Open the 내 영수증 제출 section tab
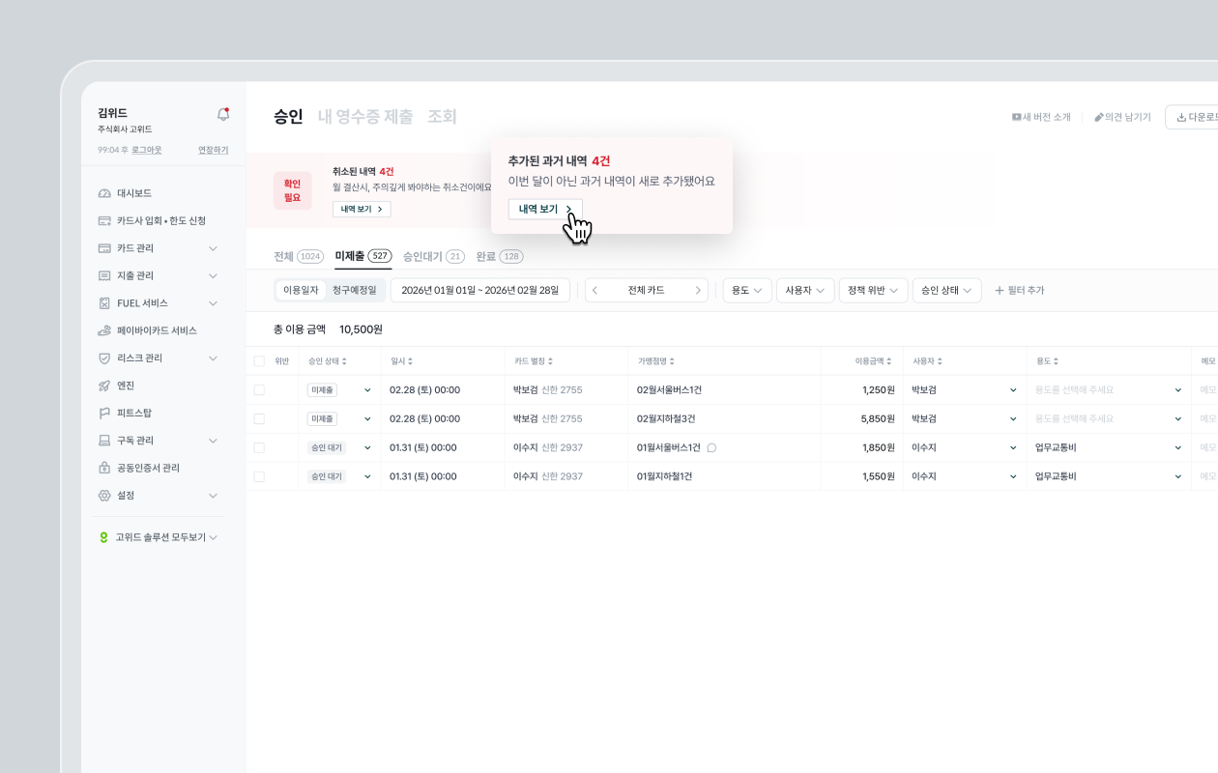Viewport: 1218px width, 773px height. tap(365, 117)
